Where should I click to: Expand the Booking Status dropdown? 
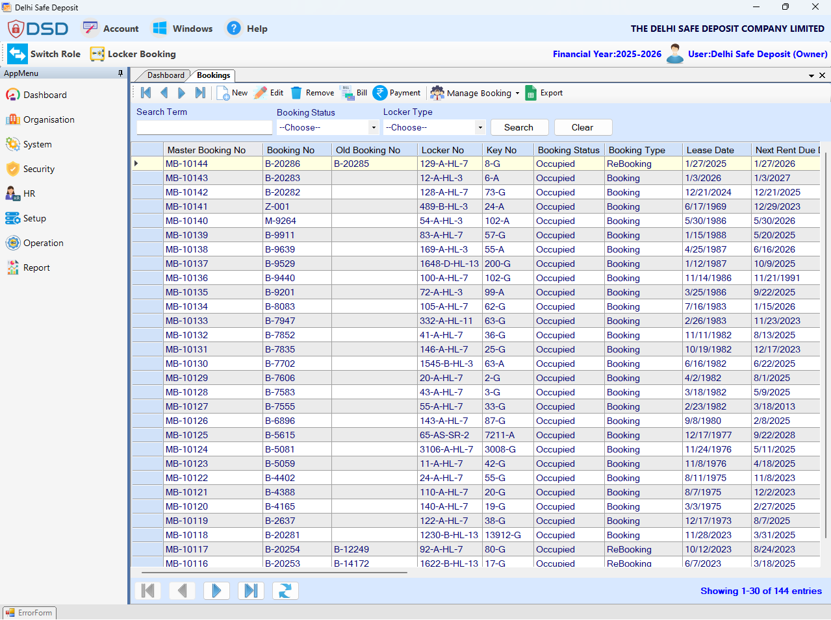(x=374, y=127)
